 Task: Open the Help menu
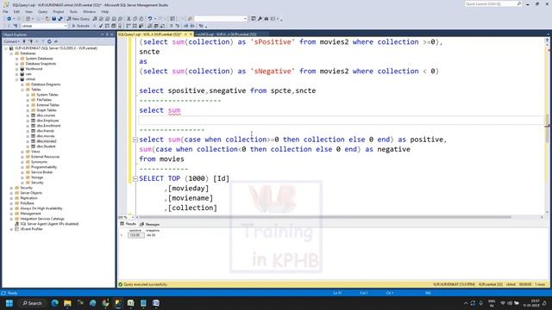(105, 11)
